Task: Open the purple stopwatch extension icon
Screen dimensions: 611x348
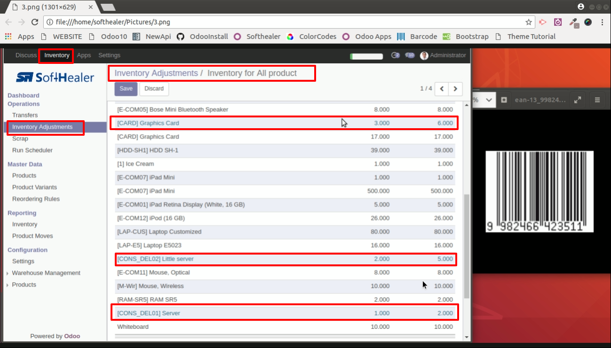Action: (558, 22)
